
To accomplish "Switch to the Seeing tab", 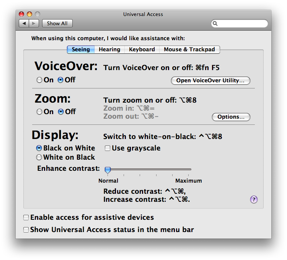I will 81,49.
